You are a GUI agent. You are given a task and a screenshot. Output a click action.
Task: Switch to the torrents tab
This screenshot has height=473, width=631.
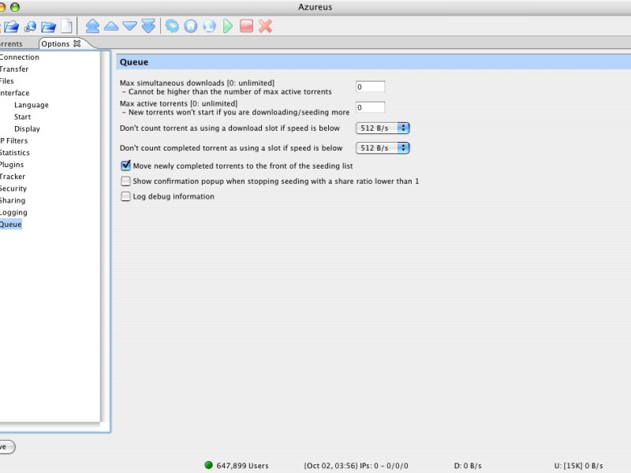(11, 44)
